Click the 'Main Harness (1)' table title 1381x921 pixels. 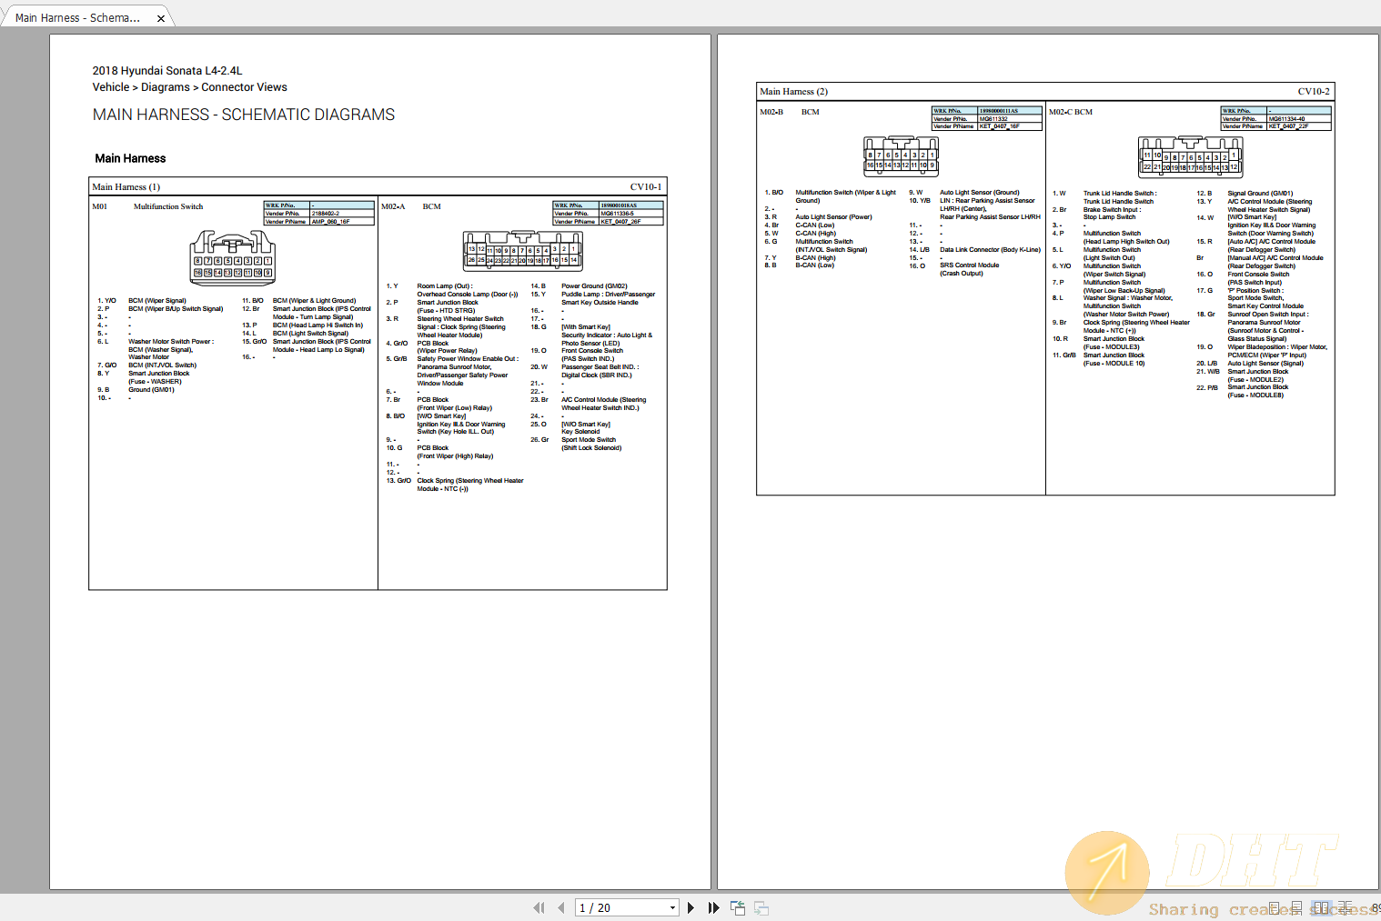(126, 186)
